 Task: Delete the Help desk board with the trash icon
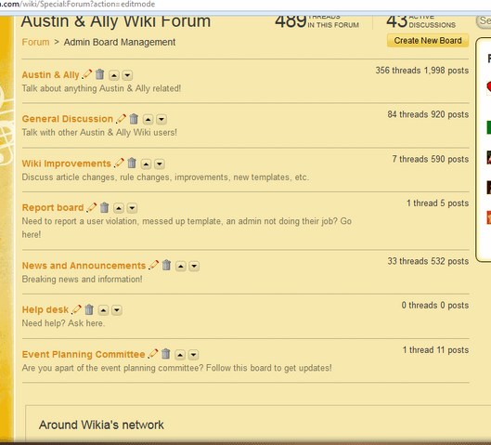pyautogui.click(x=89, y=309)
